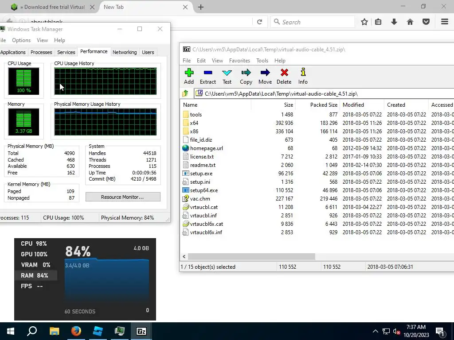
Task: Click the 7-Zip taskbar button
Action: click(141, 331)
